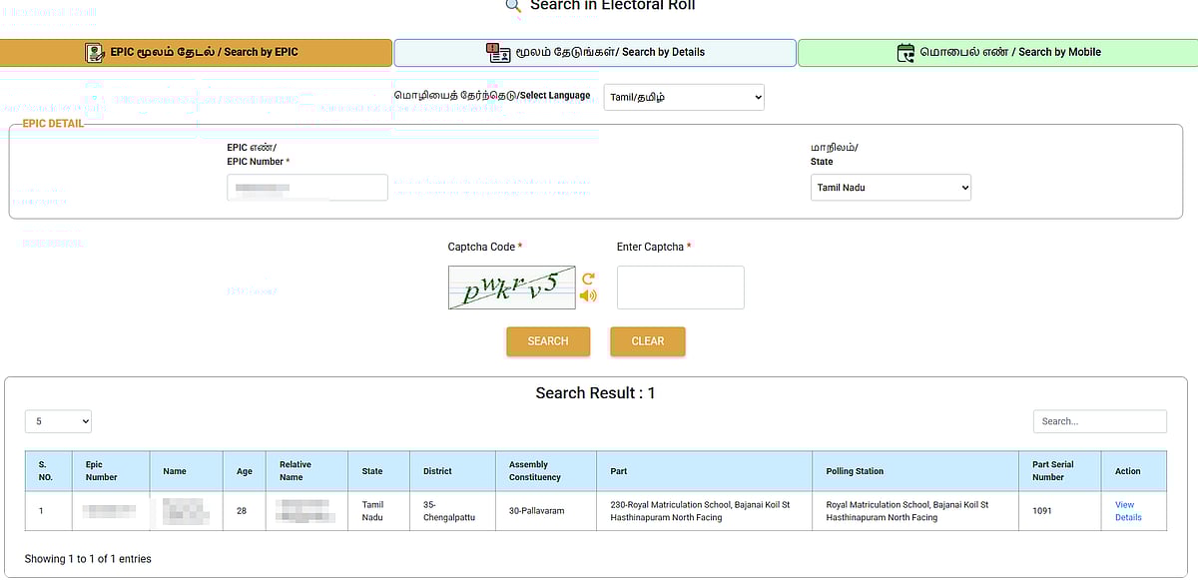Click the results table Search box

(x=1099, y=421)
